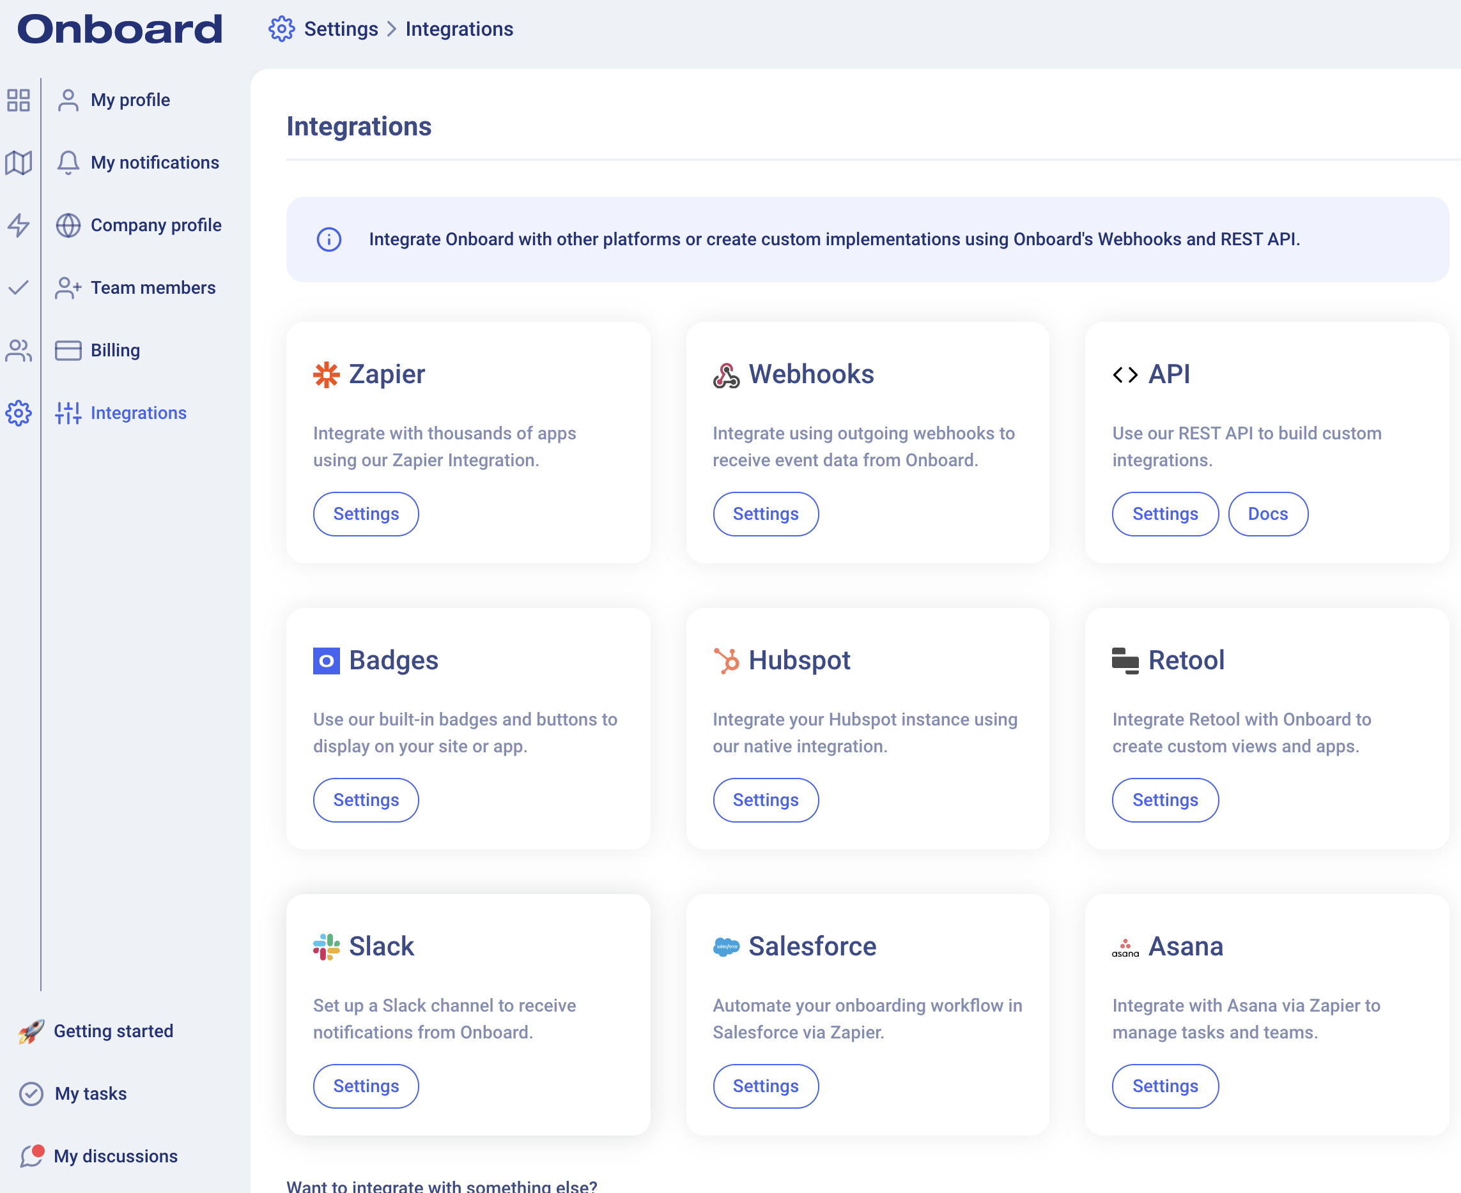The height and width of the screenshot is (1193, 1461).
Task: Click the dashboard grid icon in left rail
Action: coord(19,100)
